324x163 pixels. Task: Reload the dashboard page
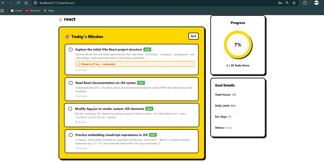point(18,3)
